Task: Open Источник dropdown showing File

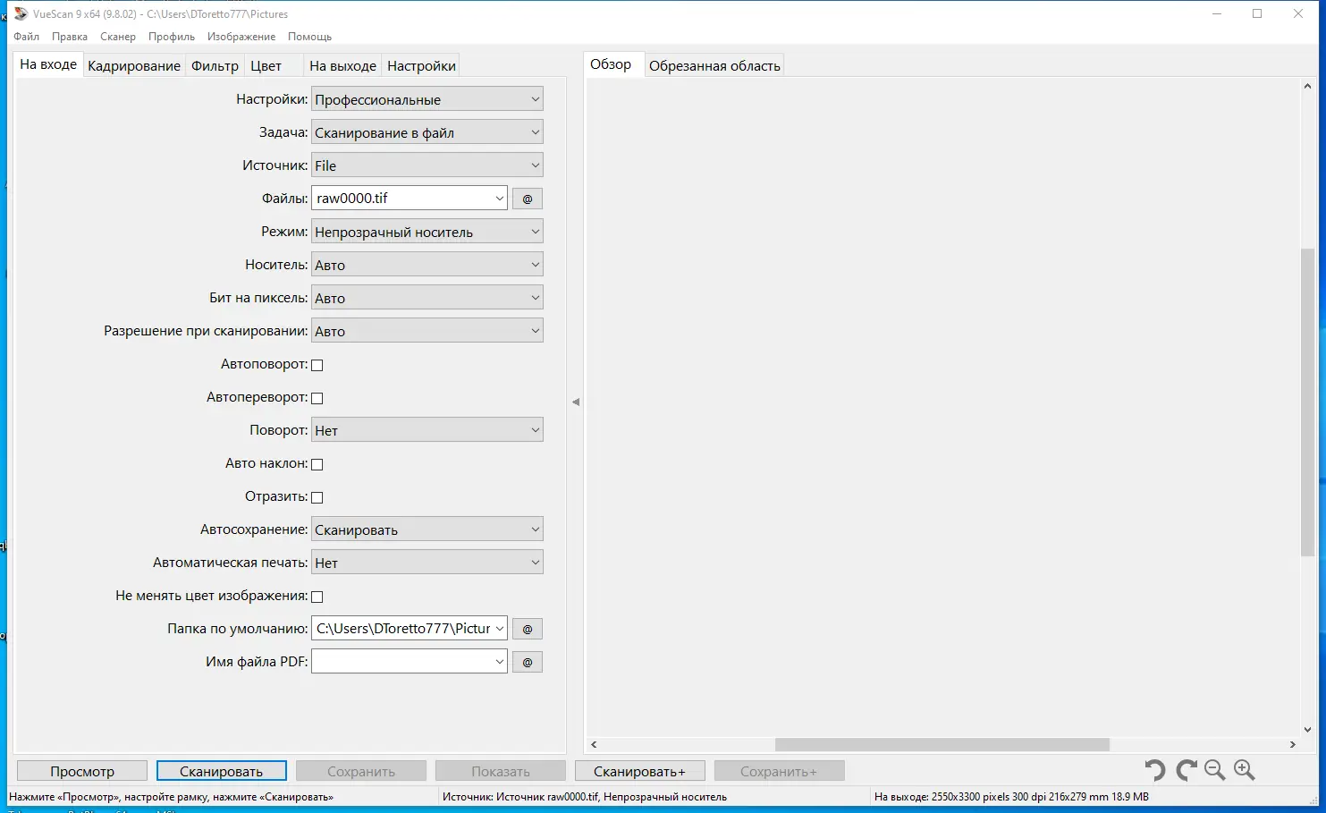Action: (x=427, y=165)
